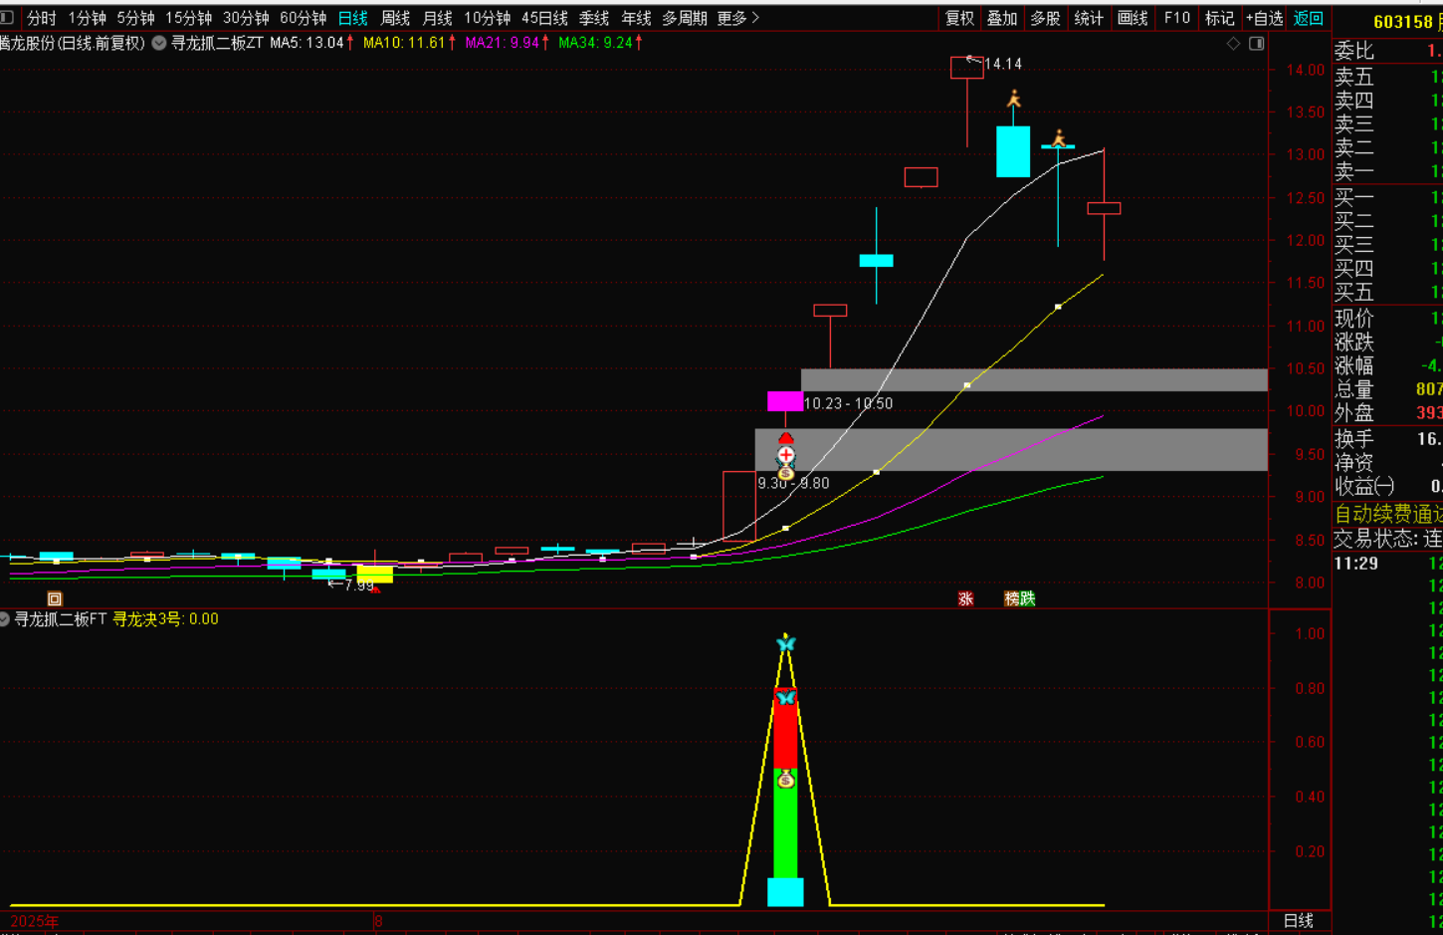
Task: Click the small square event icon at chart bottom-left
Action: click(55, 598)
